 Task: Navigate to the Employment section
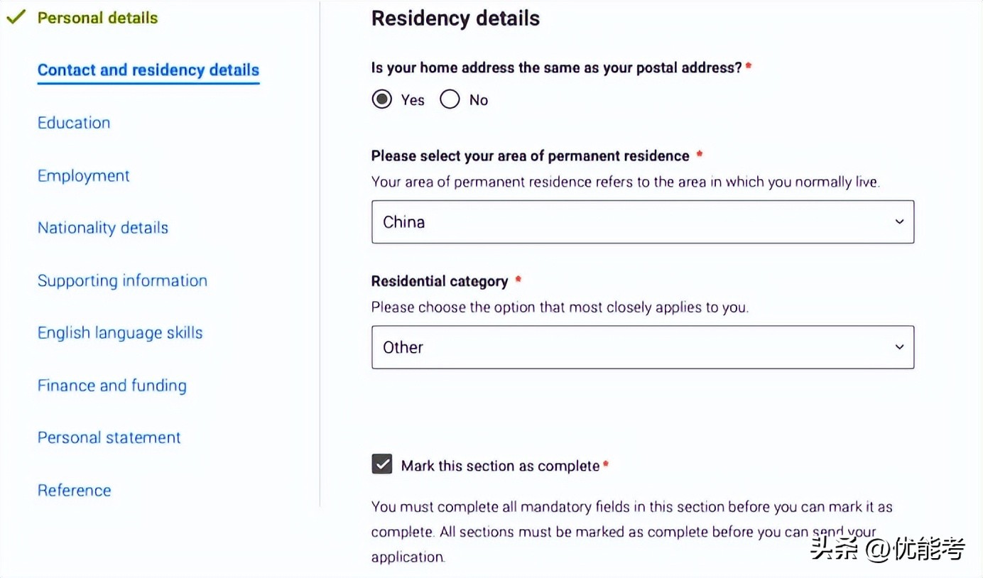click(x=83, y=175)
